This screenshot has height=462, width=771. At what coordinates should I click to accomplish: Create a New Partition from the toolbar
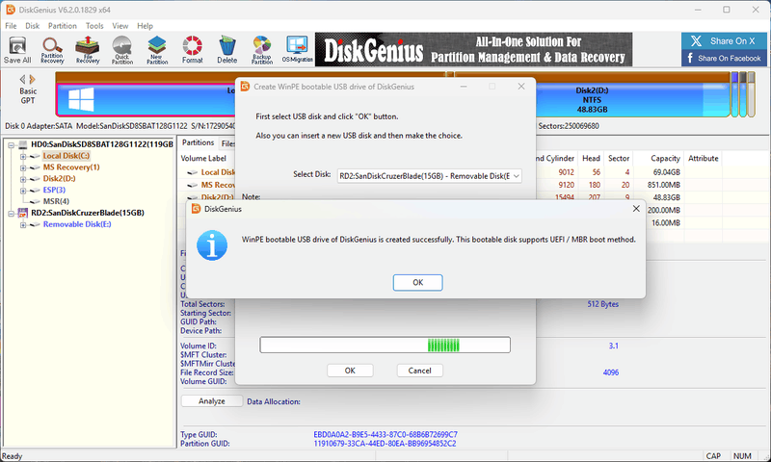pos(157,50)
